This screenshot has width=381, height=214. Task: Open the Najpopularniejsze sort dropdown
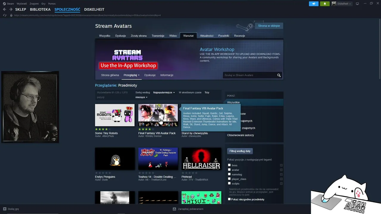tap(164, 92)
